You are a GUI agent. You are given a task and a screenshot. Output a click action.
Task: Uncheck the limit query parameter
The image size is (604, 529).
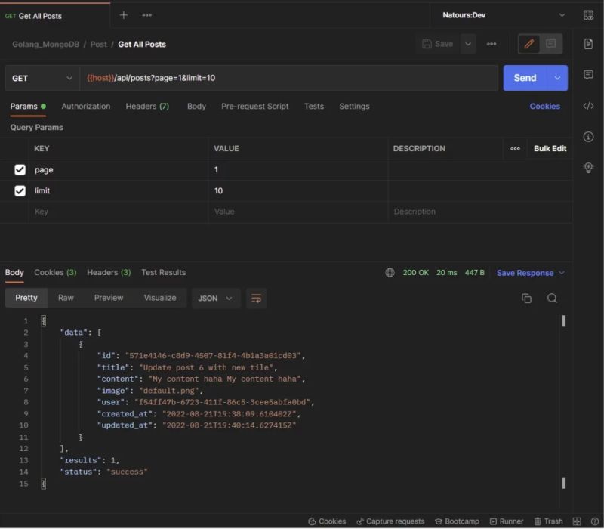(20, 190)
